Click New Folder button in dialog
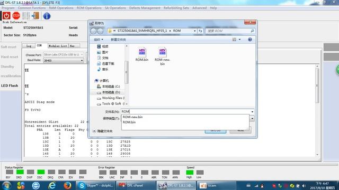 pos(118,40)
